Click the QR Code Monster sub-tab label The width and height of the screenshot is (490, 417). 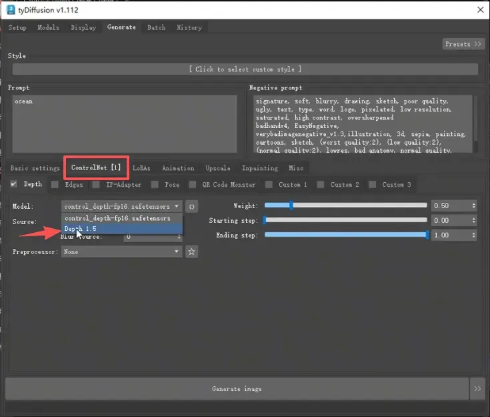[x=229, y=185]
